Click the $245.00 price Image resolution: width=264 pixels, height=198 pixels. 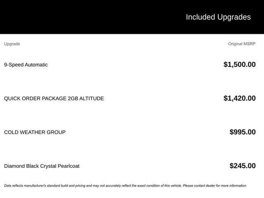point(243,166)
